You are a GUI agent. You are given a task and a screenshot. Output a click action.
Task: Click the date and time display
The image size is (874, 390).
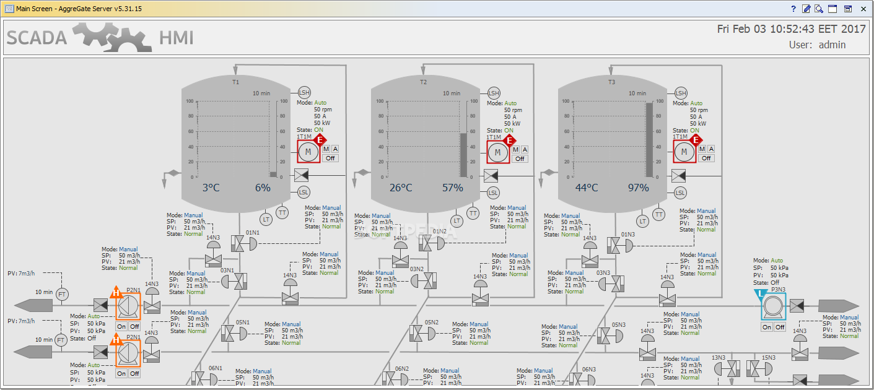pyautogui.click(x=792, y=29)
